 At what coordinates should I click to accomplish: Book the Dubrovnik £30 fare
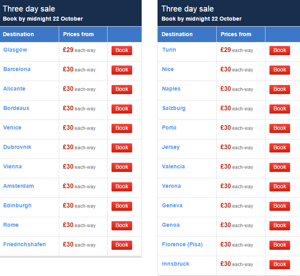coord(122,148)
